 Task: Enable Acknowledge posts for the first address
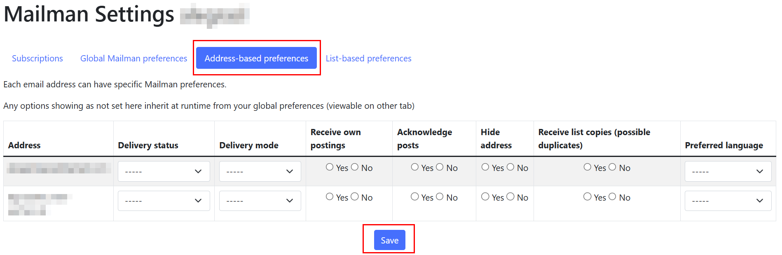pos(415,167)
